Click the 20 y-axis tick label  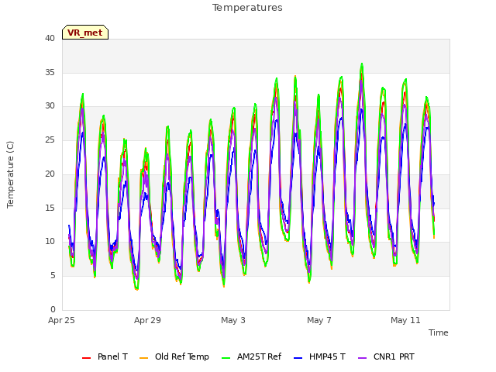[x=50, y=174]
